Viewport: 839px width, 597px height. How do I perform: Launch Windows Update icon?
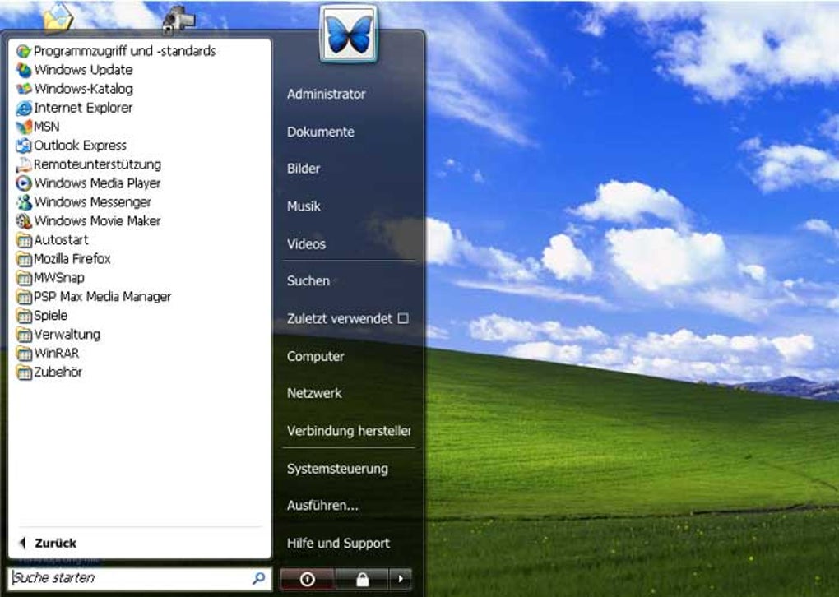pos(24,70)
